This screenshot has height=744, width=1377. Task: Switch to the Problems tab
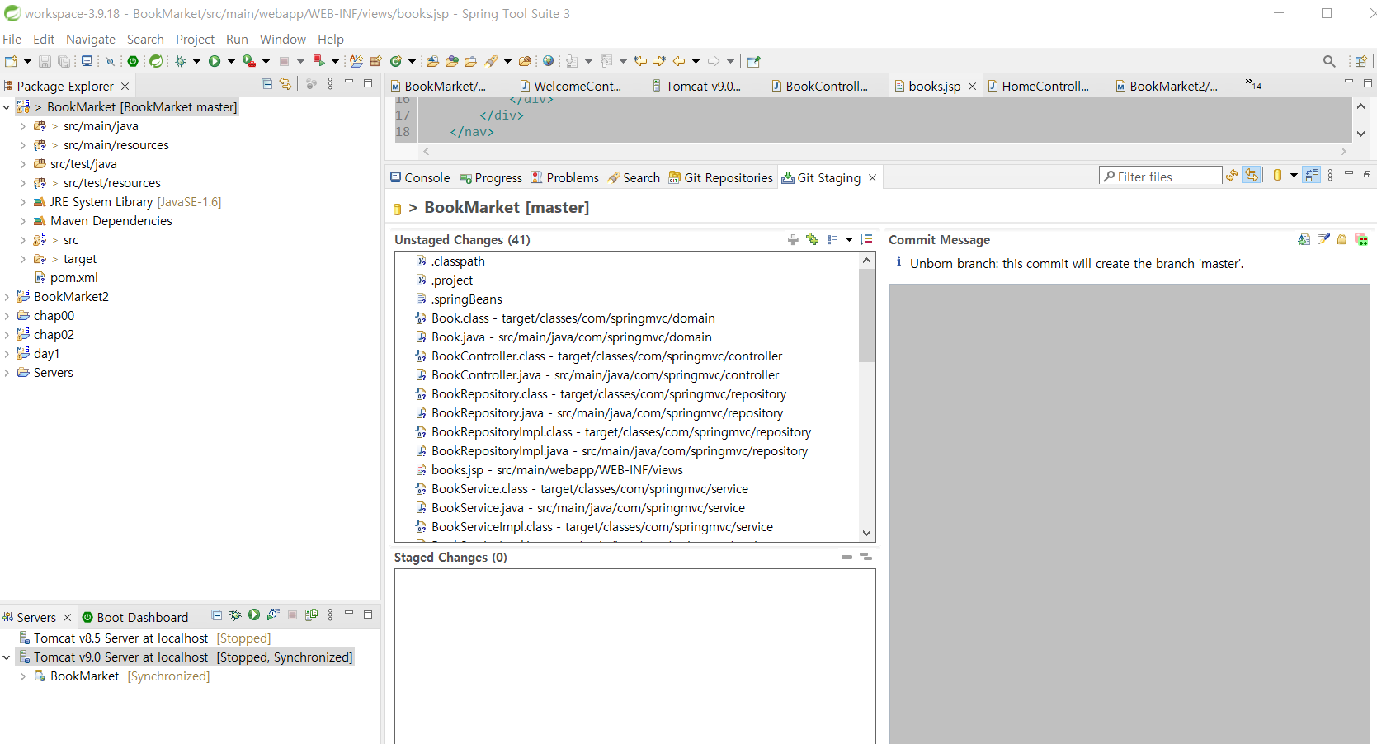click(564, 177)
